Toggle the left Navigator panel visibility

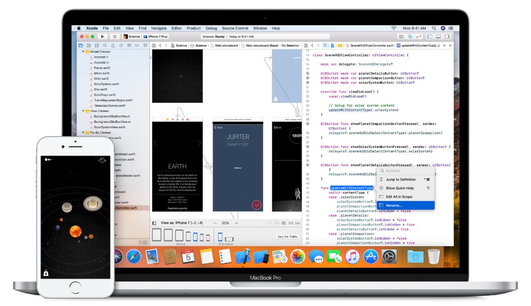pyautogui.click(x=430, y=37)
